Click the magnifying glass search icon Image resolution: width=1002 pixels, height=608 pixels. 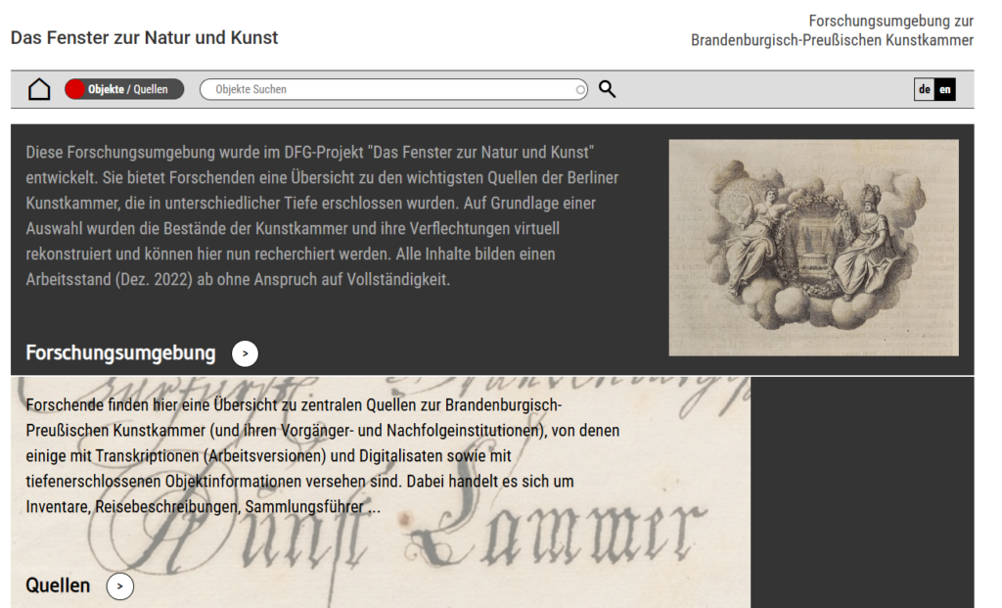click(607, 89)
